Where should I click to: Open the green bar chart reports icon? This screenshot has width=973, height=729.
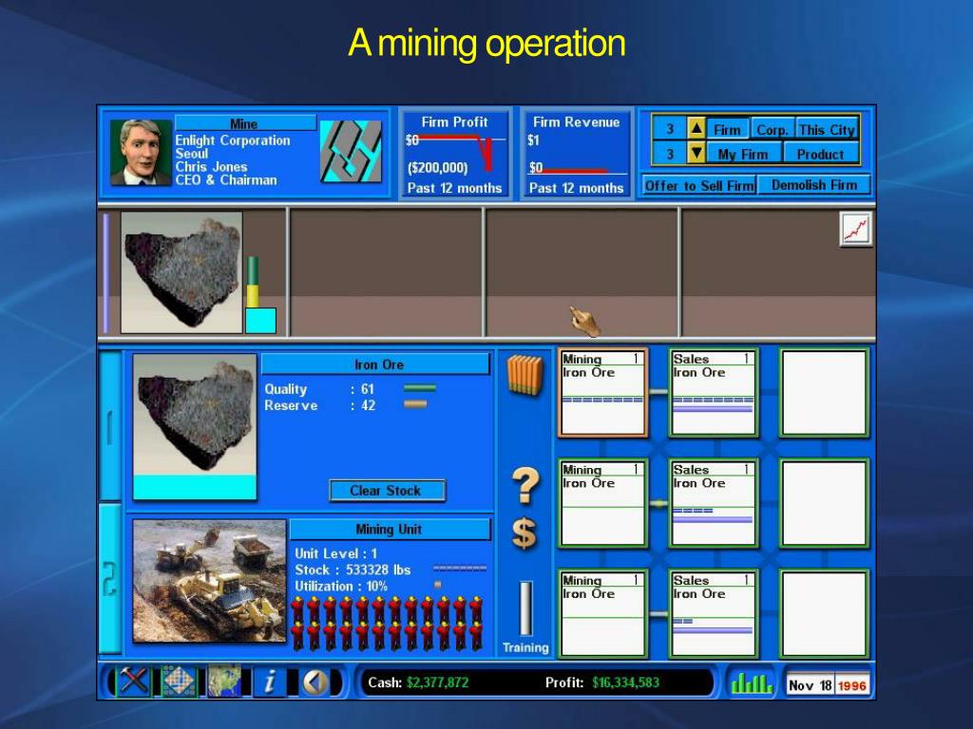[752, 682]
